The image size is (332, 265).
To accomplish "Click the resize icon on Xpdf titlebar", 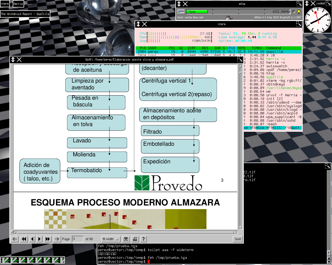I will point(240,60).
